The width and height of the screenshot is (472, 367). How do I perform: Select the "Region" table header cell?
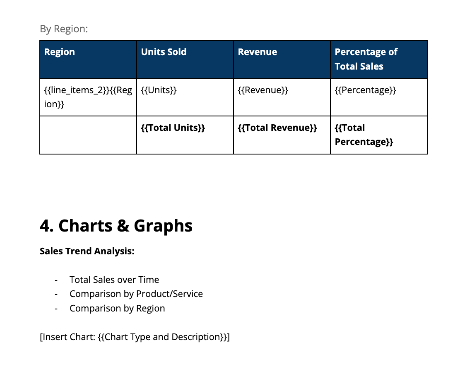59,52
